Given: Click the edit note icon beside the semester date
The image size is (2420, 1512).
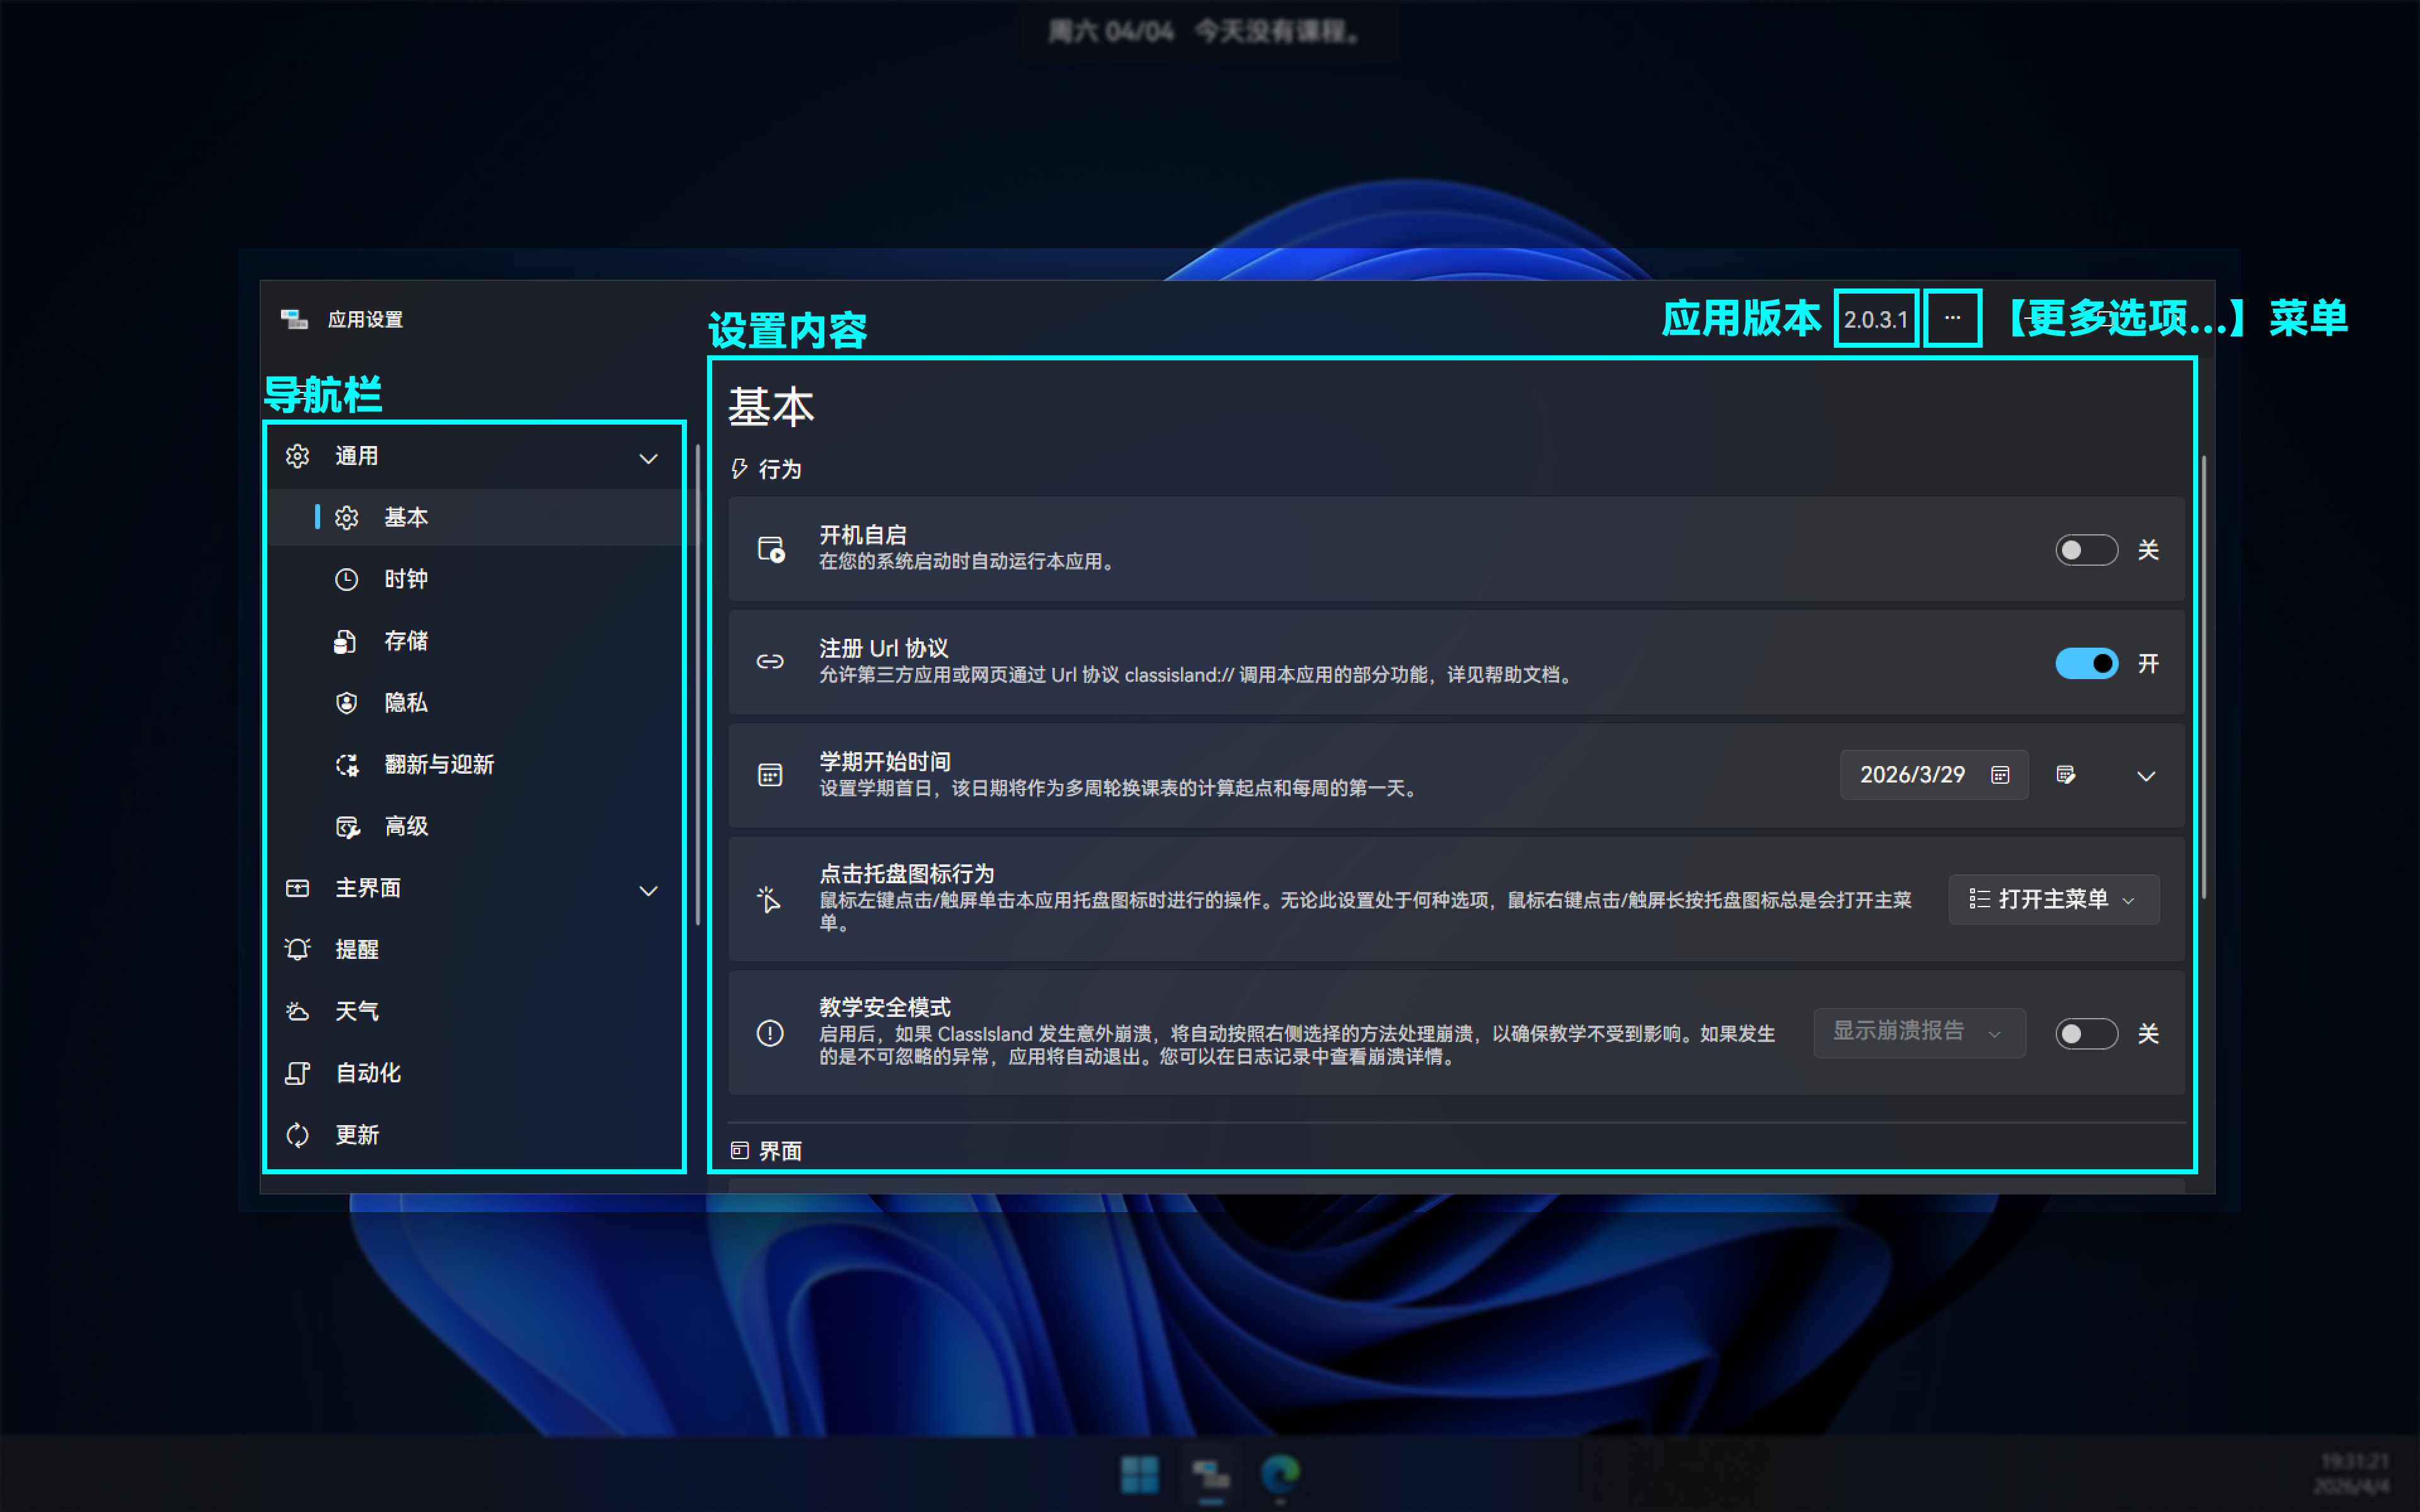Looking at the screenshot, I should pyautogui.click(x=2066, y=775).
